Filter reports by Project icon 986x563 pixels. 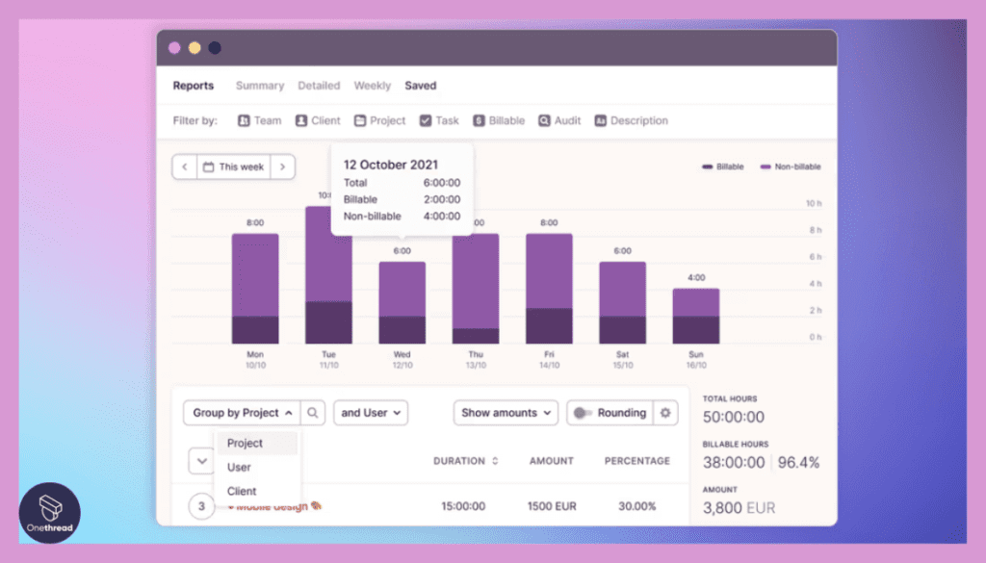coord(360,120)
